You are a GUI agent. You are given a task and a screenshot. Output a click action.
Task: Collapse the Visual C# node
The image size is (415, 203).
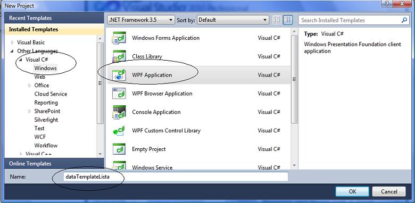[21, 60]
